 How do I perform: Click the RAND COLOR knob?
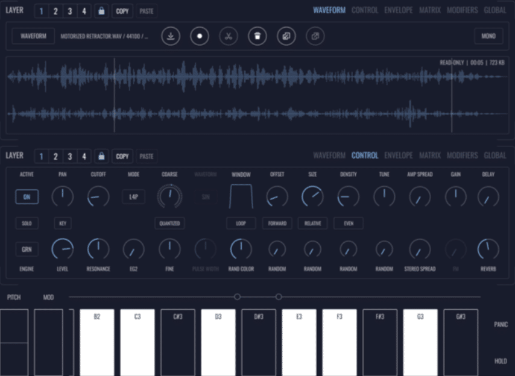(x=241, y=249)
